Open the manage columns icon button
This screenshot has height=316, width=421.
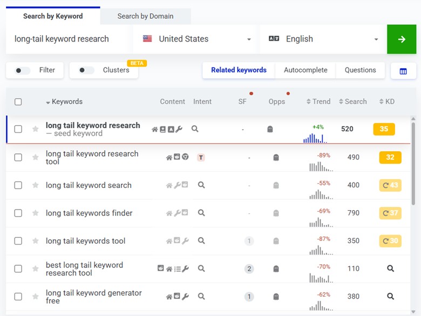pos(403,71)
